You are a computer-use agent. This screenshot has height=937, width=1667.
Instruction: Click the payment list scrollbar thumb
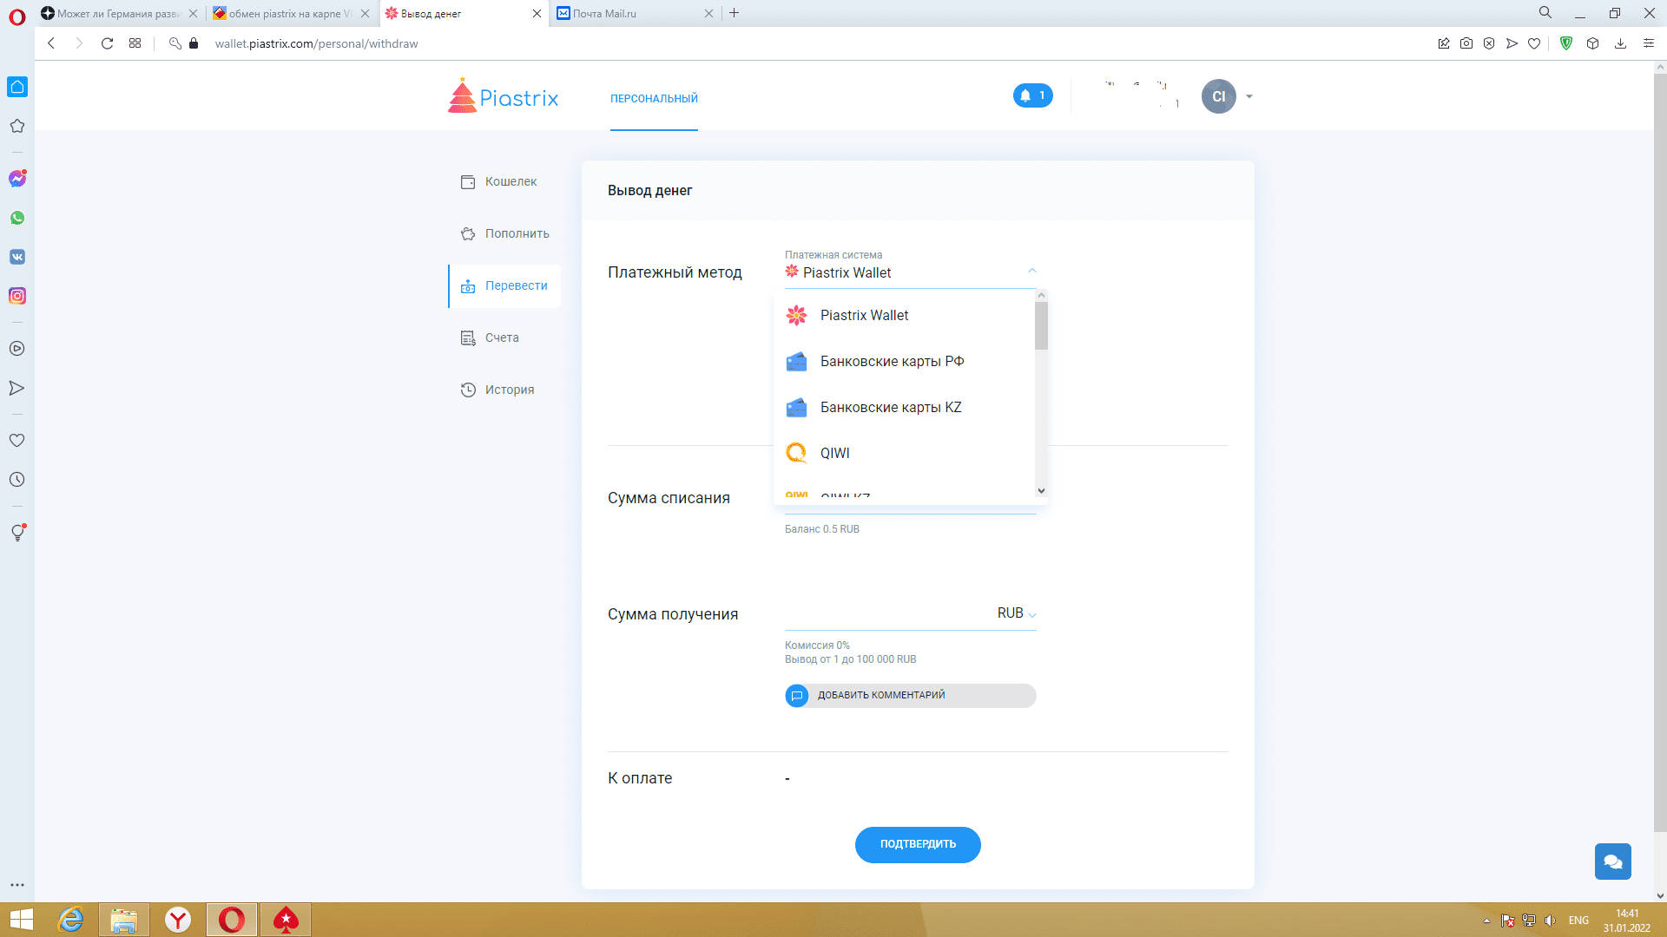[1041, 325]
